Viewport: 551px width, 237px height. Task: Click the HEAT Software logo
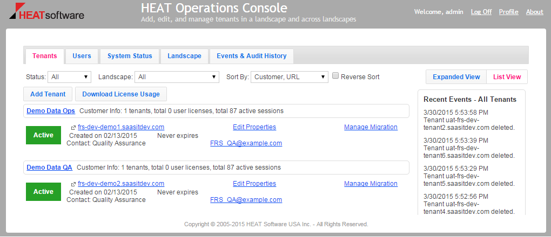tap(48, 13)
